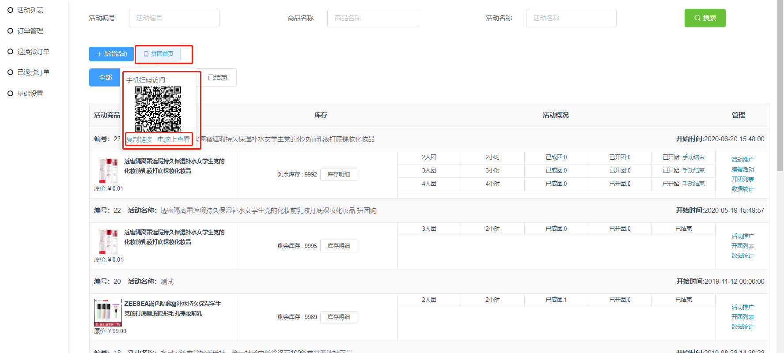
Task: Click the QR code image in the popup
Action: (x=158, y=109)
